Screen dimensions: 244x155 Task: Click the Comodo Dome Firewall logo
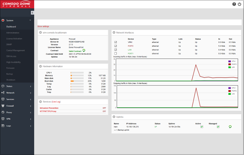[17, 4]
